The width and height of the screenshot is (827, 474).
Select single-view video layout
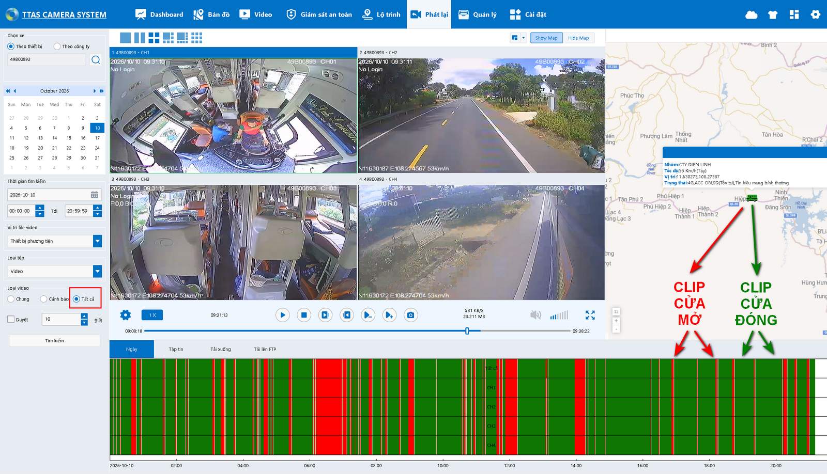click(x=125, y=38)
